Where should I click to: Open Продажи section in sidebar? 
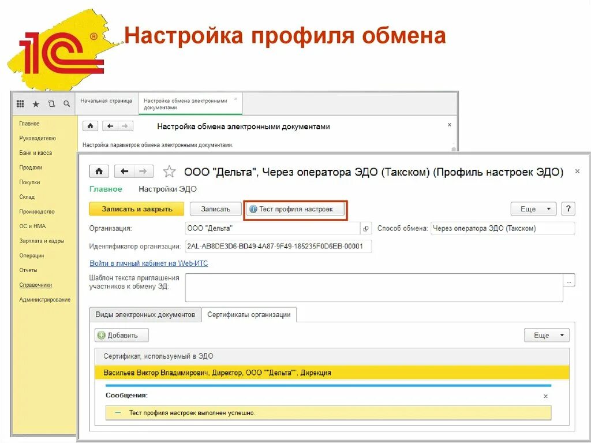click(31, 167)
